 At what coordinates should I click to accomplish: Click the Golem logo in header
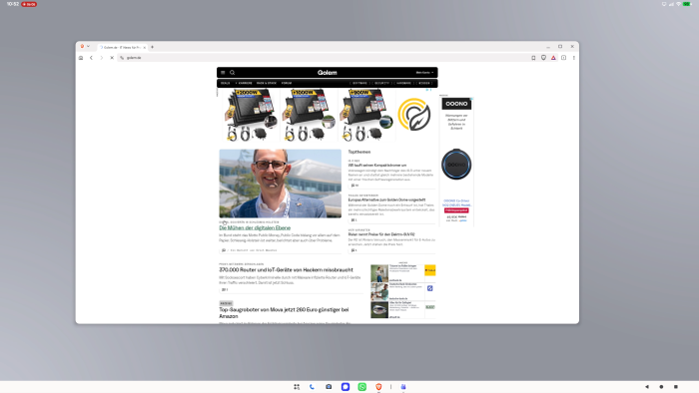coord(328,73)
